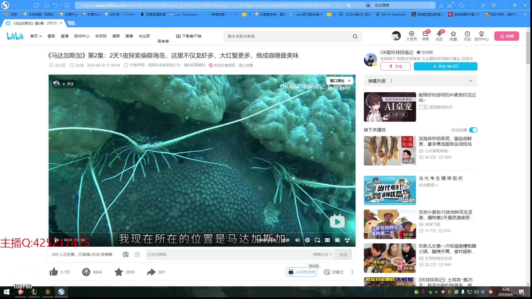The width and height of the screenshot is (532, 299).
Task: Give a coin to the video
Action: (86, 272)
